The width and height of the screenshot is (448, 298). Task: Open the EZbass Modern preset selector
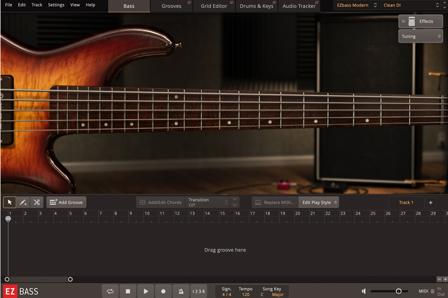click(356, 5)
